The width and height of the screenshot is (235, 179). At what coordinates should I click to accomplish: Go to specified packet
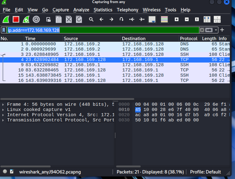tap(122, 19)
